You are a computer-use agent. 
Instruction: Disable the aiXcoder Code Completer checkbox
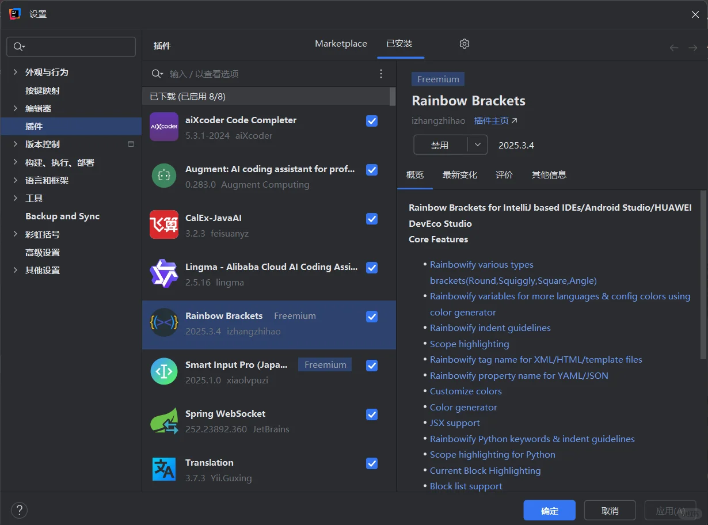click(x=372, y=121)
